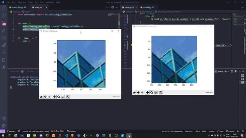Open Source Control view in activity bar
Screen dimensions: 246x138
point(3,23)
